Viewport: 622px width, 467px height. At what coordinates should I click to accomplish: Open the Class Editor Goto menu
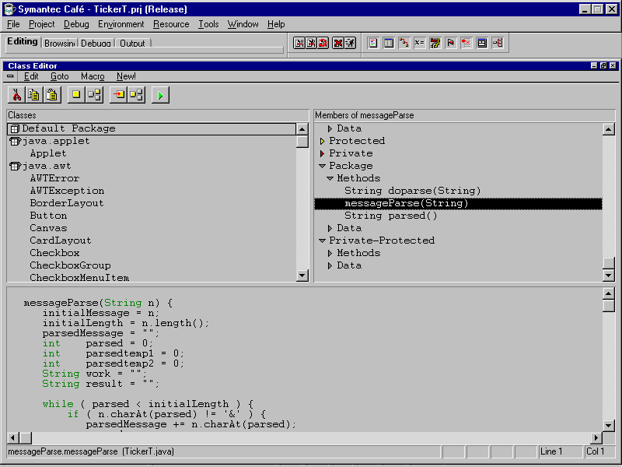click(60, 76)
